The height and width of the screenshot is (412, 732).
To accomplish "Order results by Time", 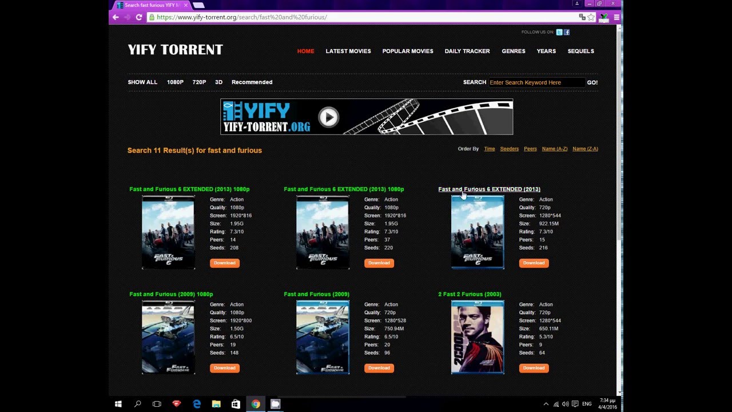I will pyautogui.click(x=490, y=149).
